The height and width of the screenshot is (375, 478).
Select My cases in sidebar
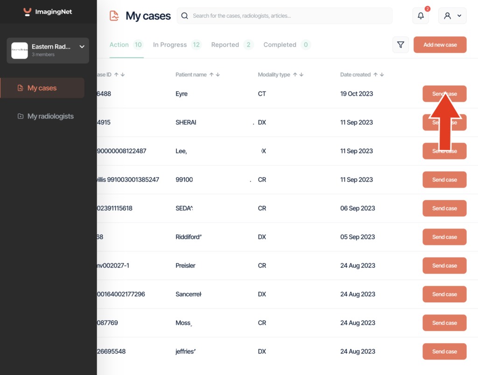click(x=42, y=88)
